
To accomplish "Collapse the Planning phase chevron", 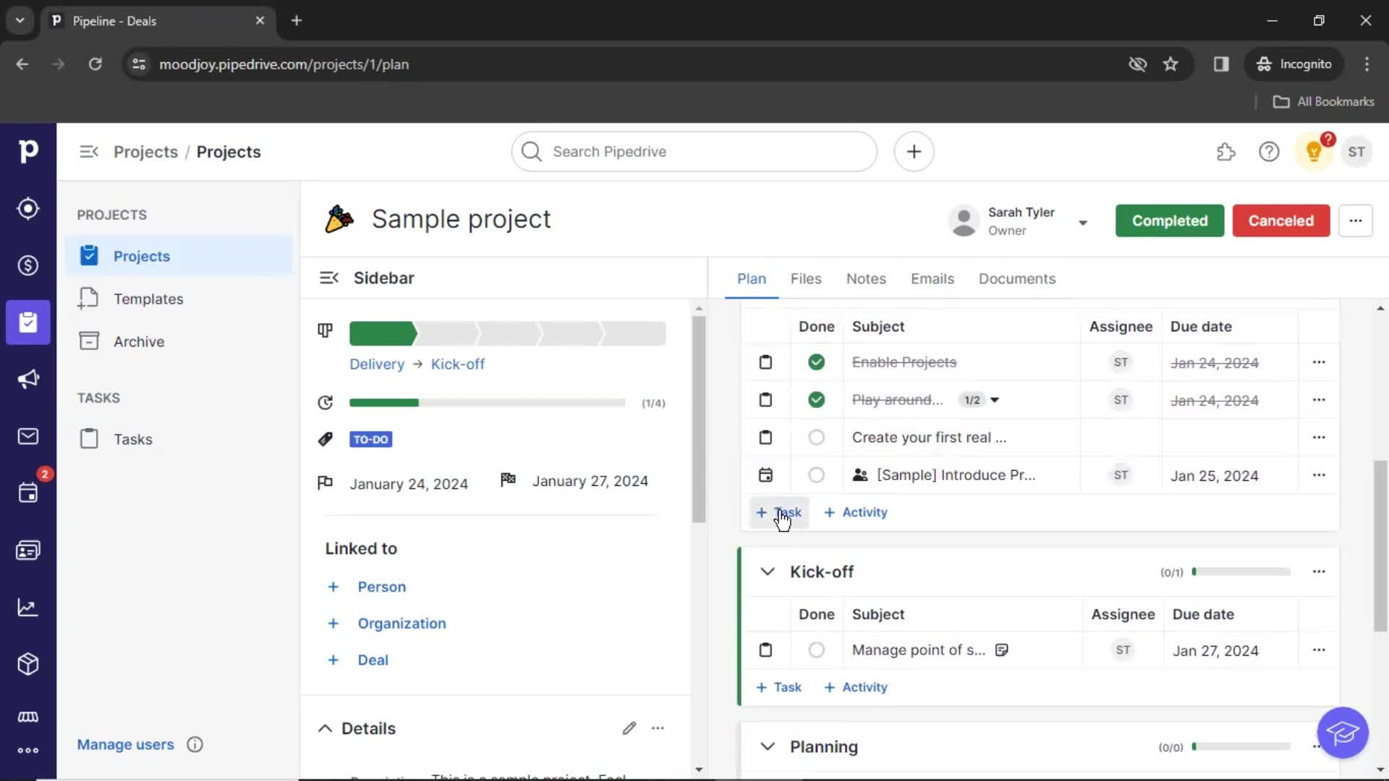I will pos(768,746).
